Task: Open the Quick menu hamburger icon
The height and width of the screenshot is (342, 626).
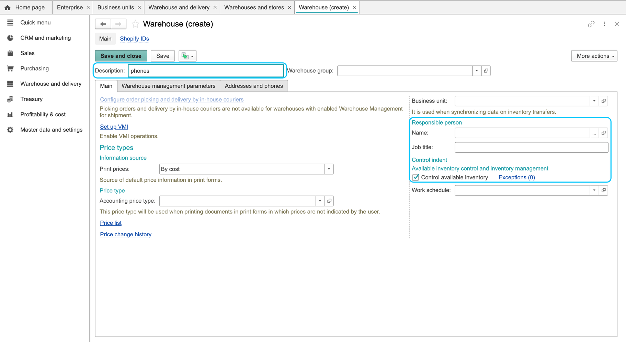Action: pyautogui.click(x=10, y=22)
